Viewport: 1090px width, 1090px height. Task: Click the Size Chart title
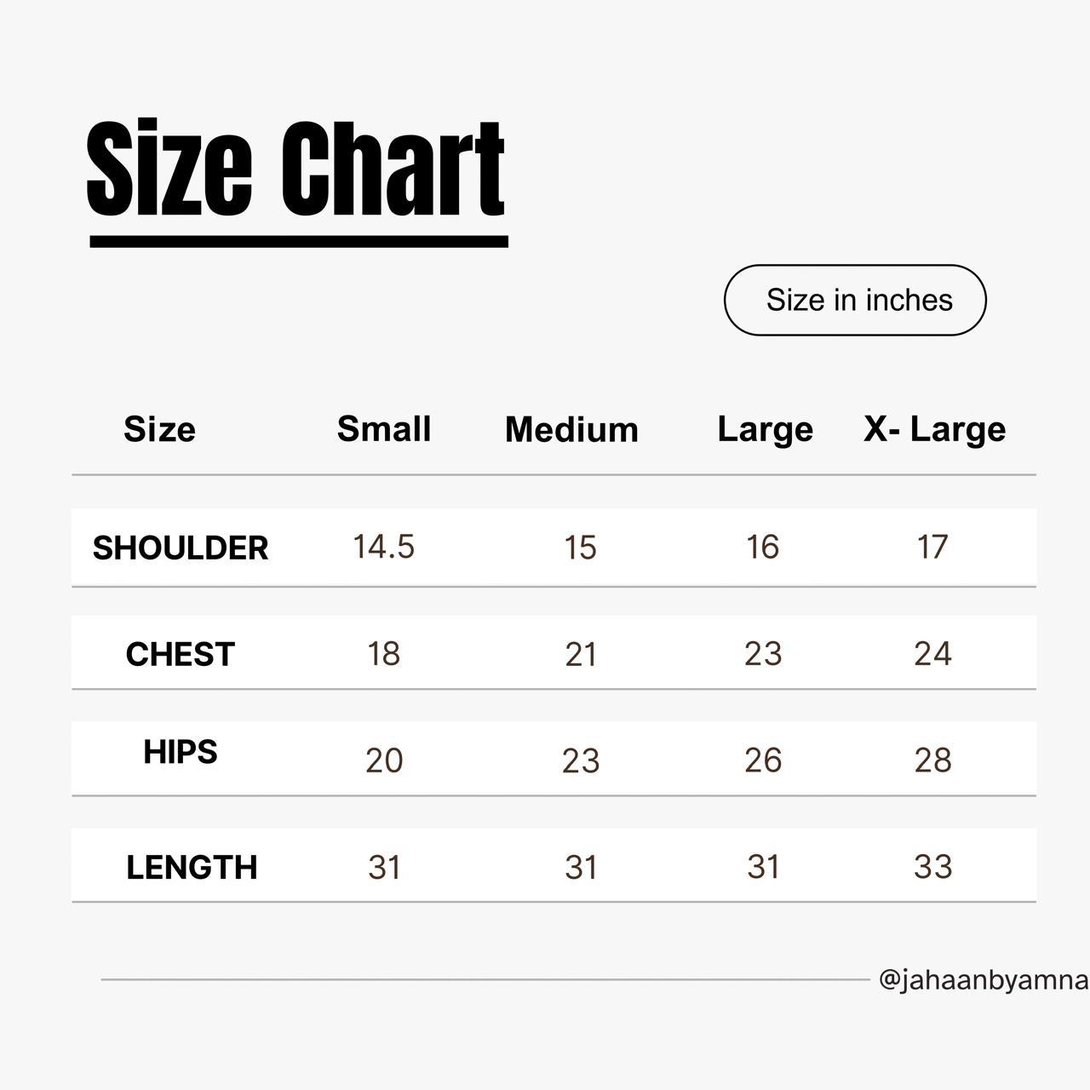(296, 168)
